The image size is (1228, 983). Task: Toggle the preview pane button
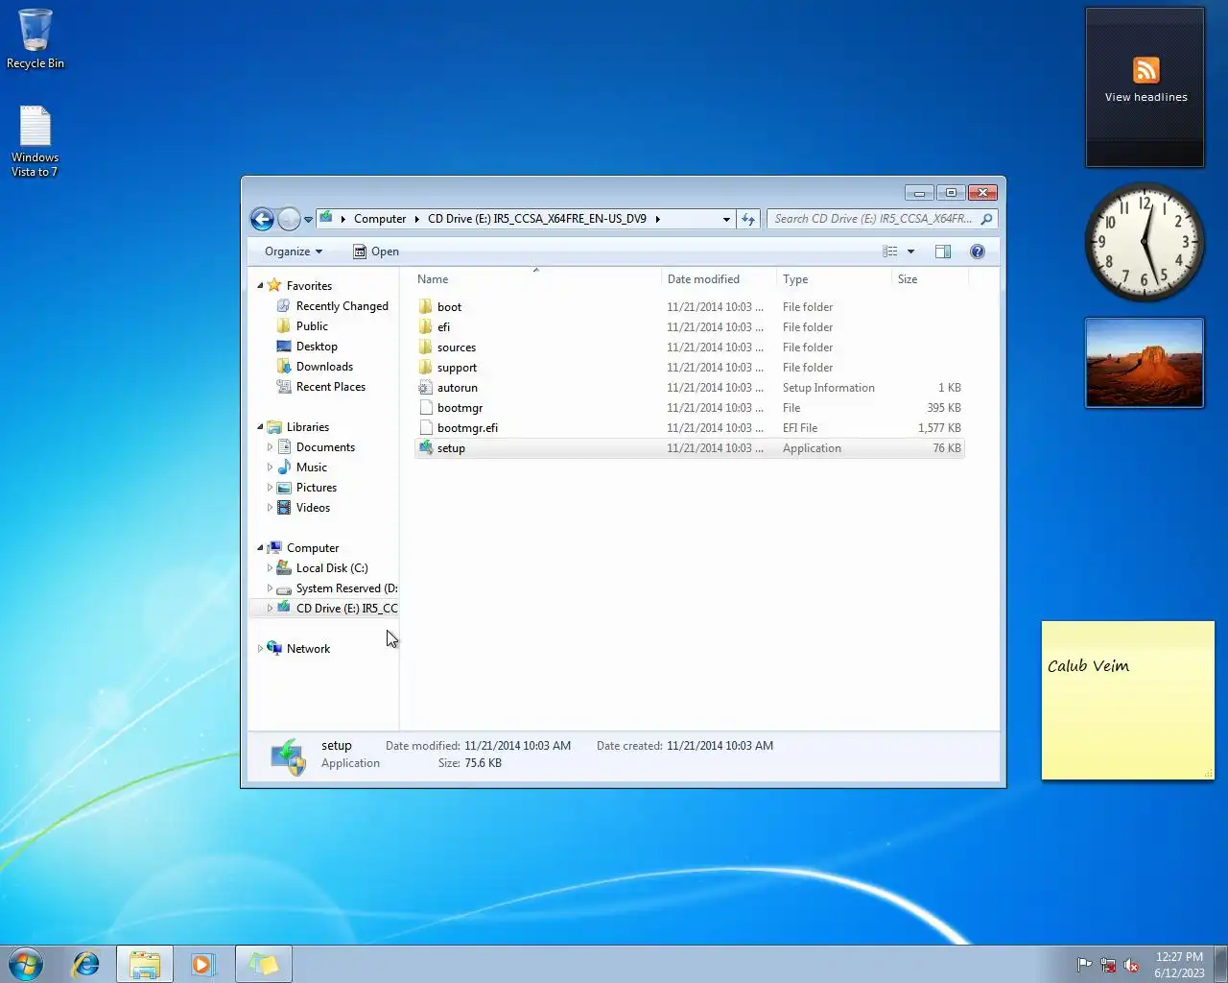coord(943,252)
